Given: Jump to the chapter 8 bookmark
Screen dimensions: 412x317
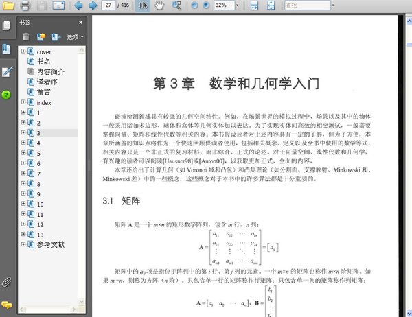Looking at the screenshot, I should [38, 184].
